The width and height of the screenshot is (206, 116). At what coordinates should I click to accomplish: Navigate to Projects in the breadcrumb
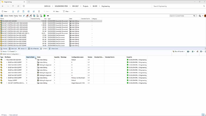tap(85, 6)
